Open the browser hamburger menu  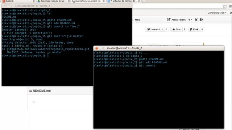click(231, 6)
